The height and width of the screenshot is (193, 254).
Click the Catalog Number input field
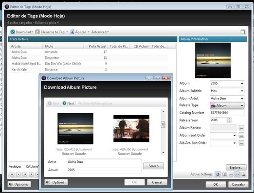coord(227,112)
